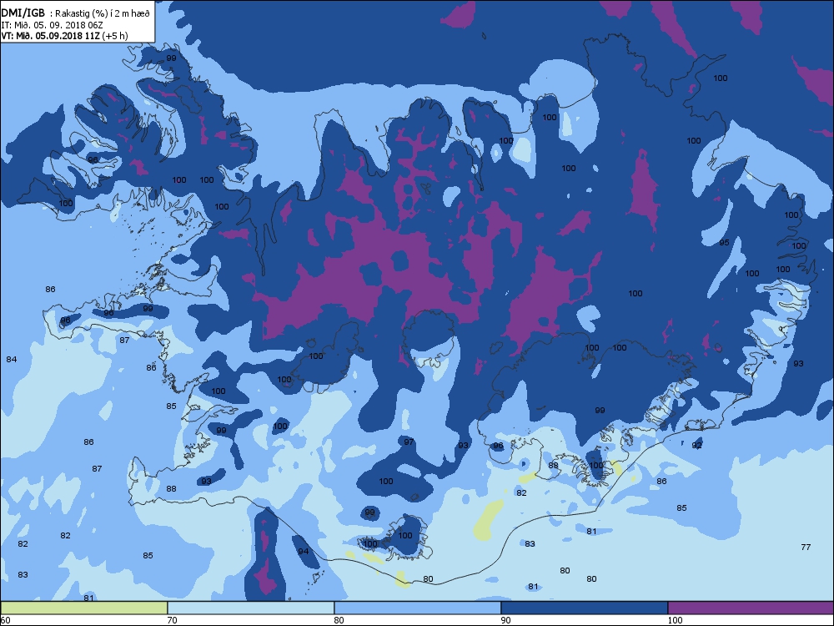
Task: Click the DMI/IGB title text
Action: pos(23,13)
